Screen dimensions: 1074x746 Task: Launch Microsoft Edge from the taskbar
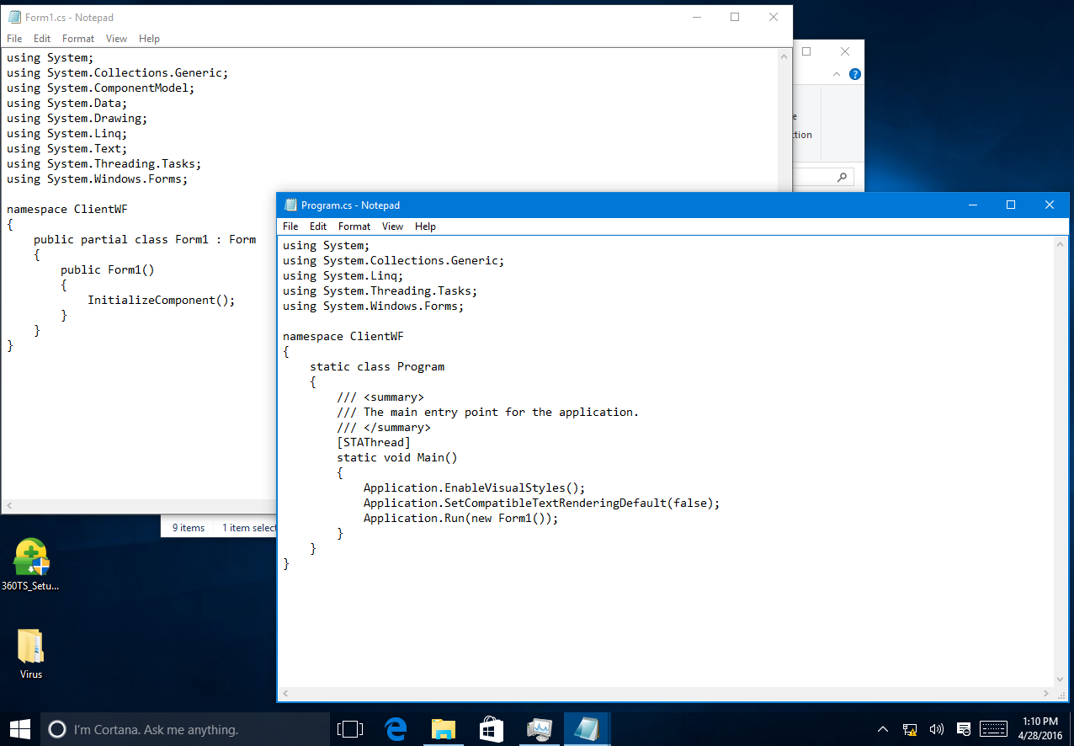coord(396,729)
